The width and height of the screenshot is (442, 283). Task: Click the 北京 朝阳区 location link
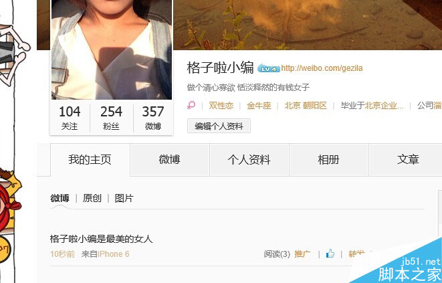[306, 106]
